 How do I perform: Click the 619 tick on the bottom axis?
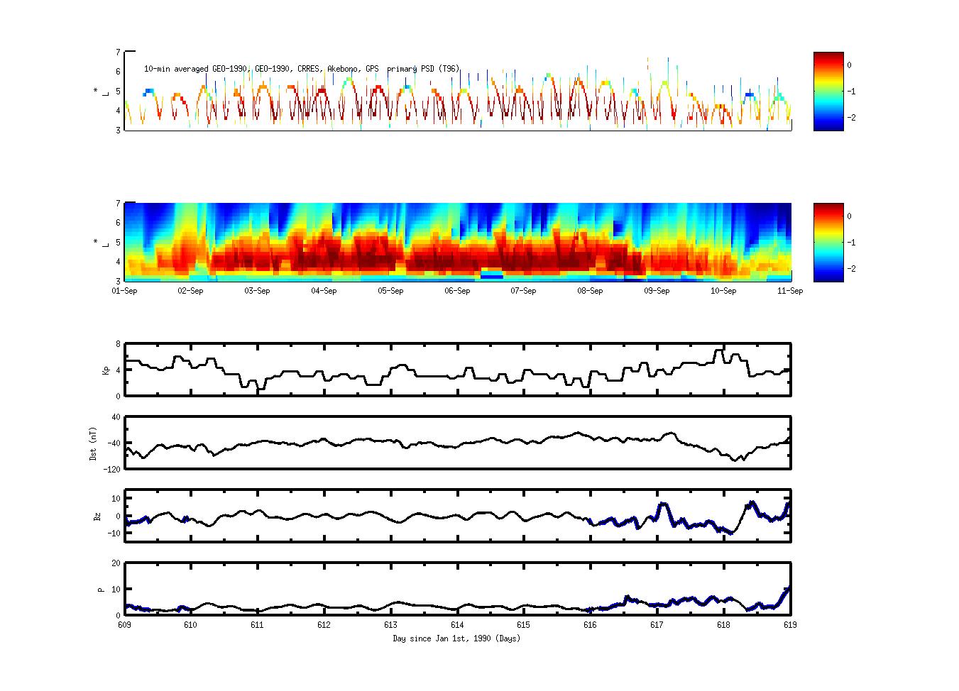789,625
